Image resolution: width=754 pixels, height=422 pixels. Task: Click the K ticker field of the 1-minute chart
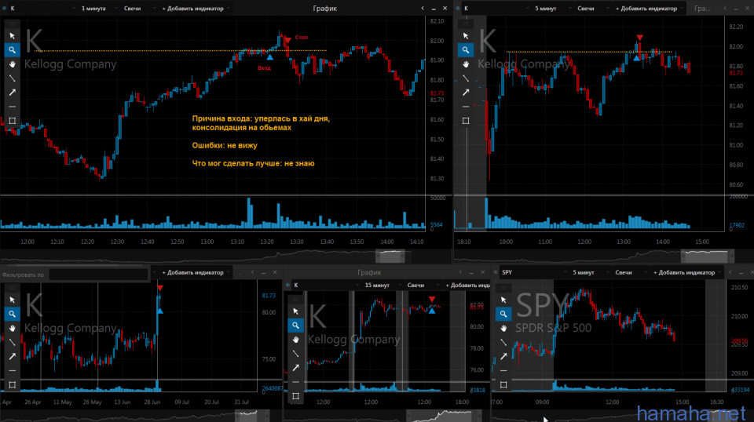pos(42,8)
